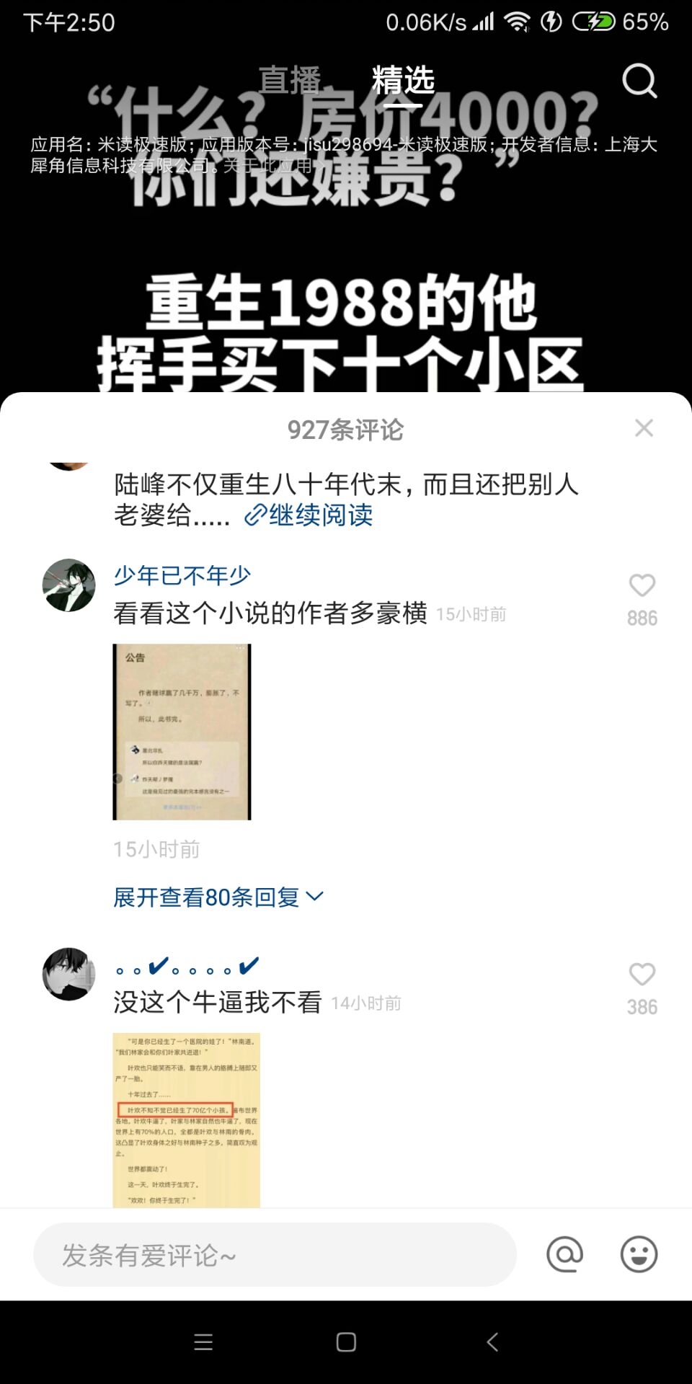Image resolution: width=692 pixels, height=1384 pixels.
Task: Open the 继续阅读 link
Action: click(309, 515)
